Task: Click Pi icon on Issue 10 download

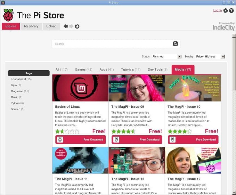Action: [x=172, y=139]
